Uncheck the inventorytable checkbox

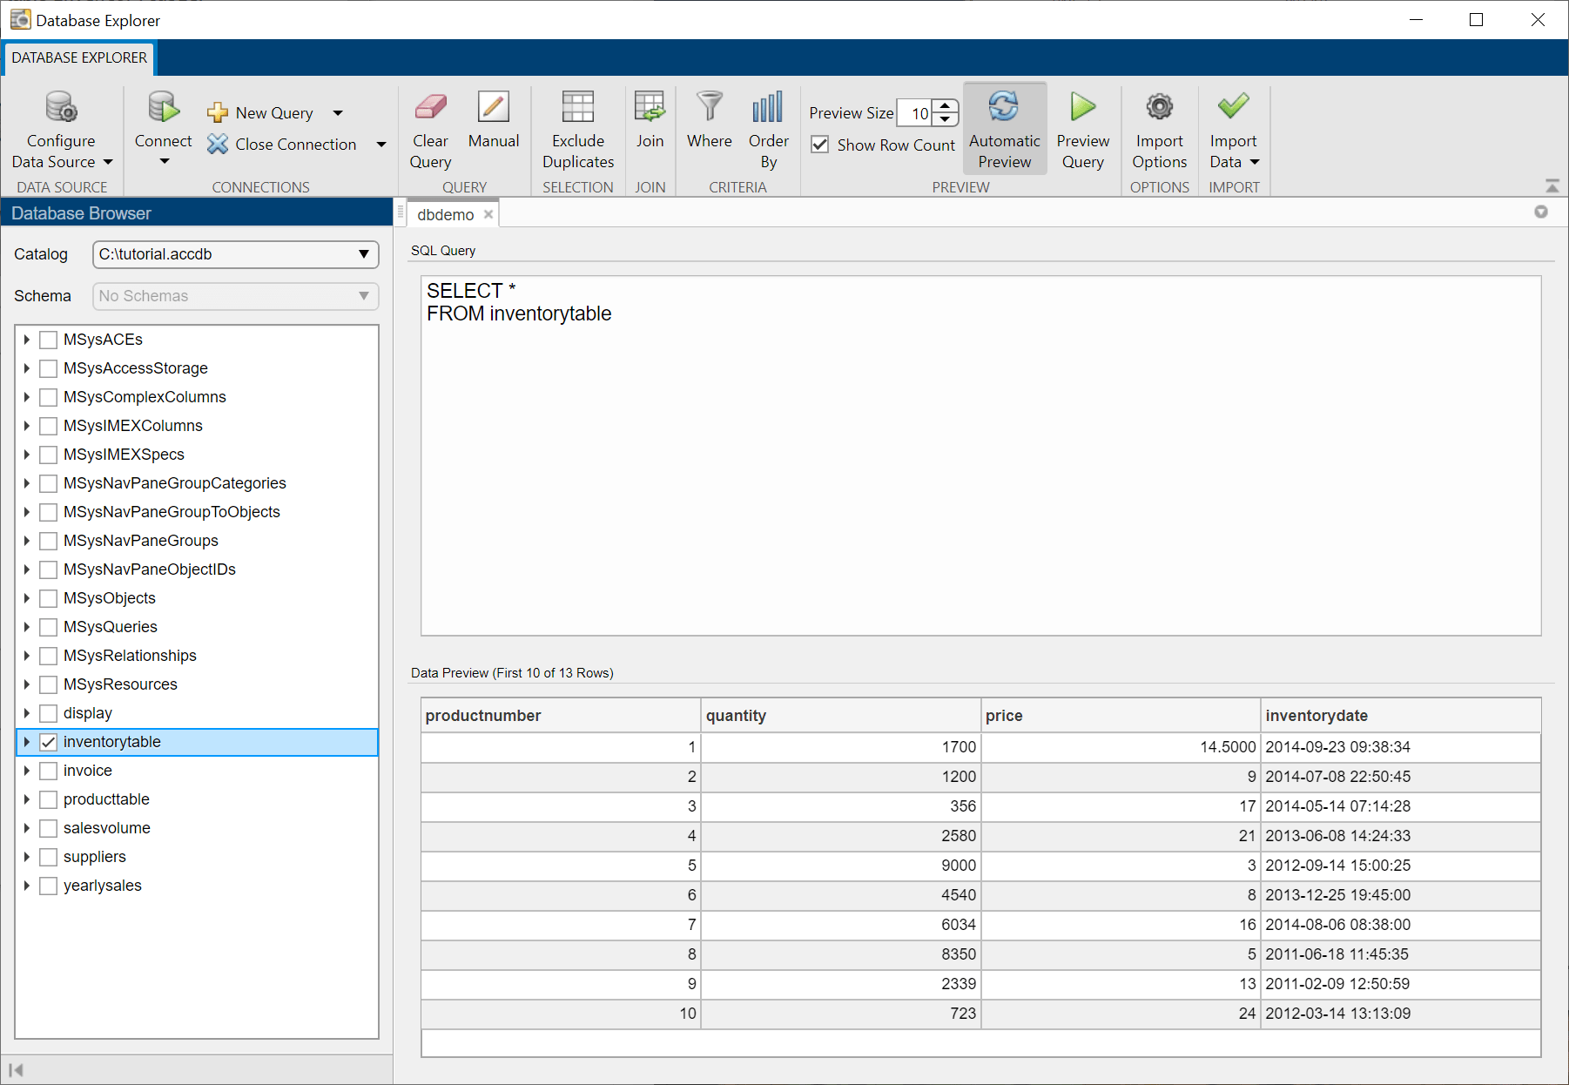point(49,742)
